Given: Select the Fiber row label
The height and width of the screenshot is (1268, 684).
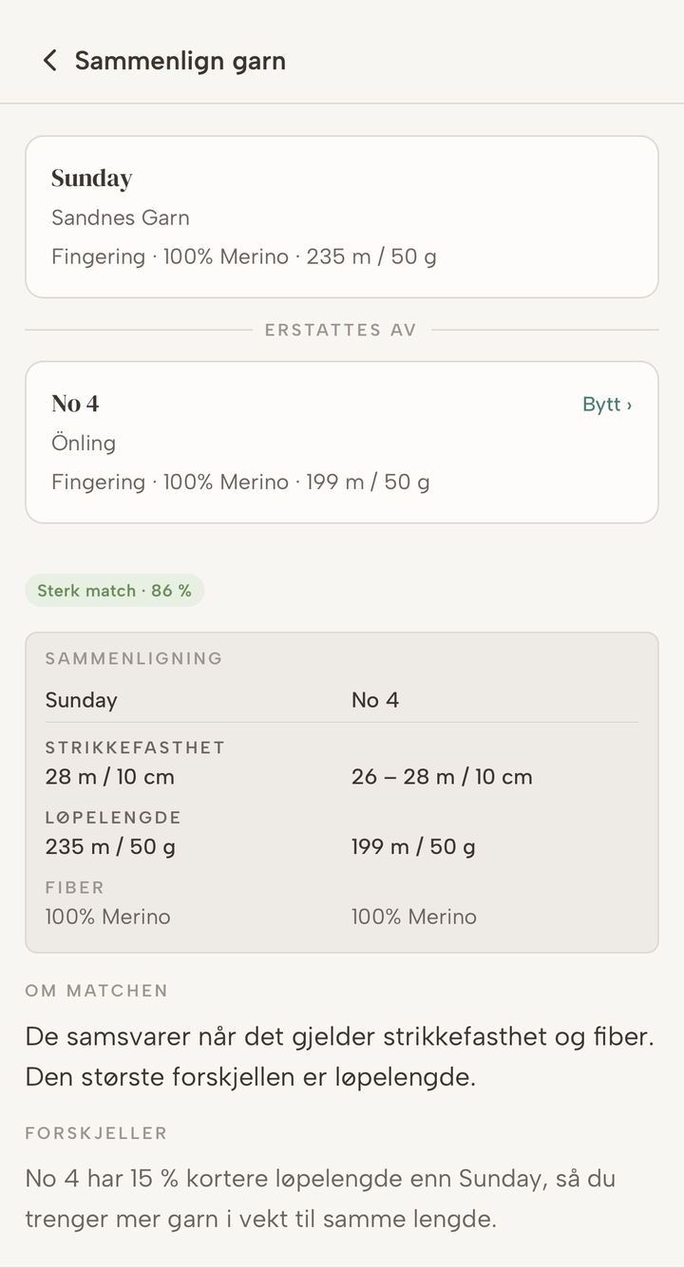Looking at the screenshot, I should point(75,887).
